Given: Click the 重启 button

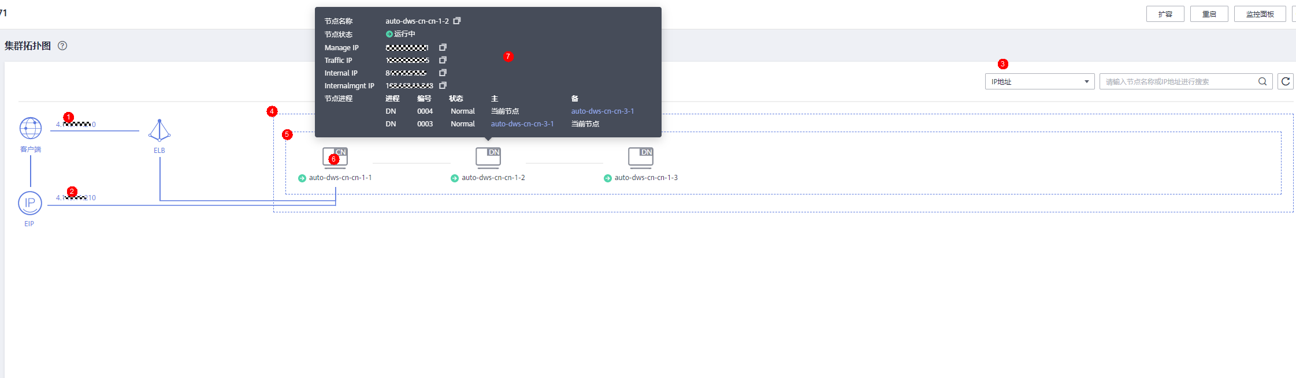Looking at the screenshot, I should pos(1209,14).
